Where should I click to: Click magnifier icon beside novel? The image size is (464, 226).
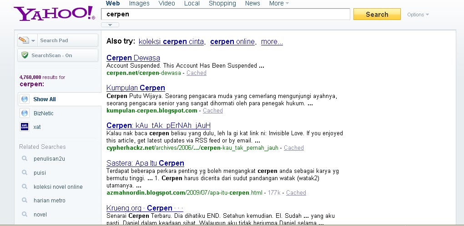25,214
